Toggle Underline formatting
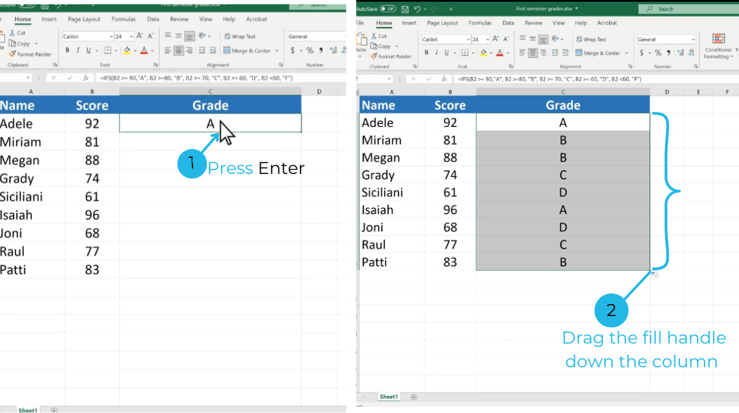Viewport: 739px width, 413px height. tap(446, 52)
